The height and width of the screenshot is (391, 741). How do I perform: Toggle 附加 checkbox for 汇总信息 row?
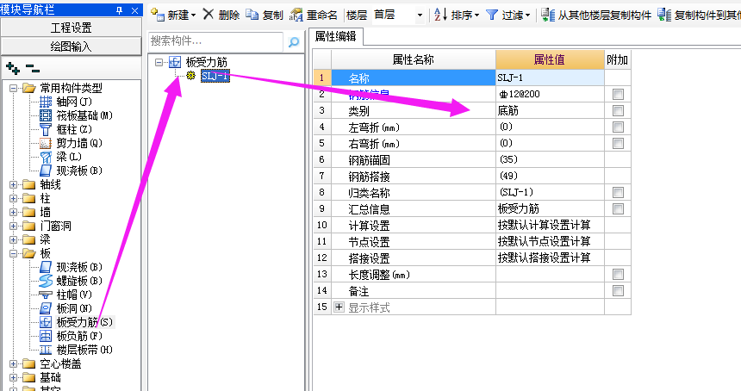[x=618, y=208]
